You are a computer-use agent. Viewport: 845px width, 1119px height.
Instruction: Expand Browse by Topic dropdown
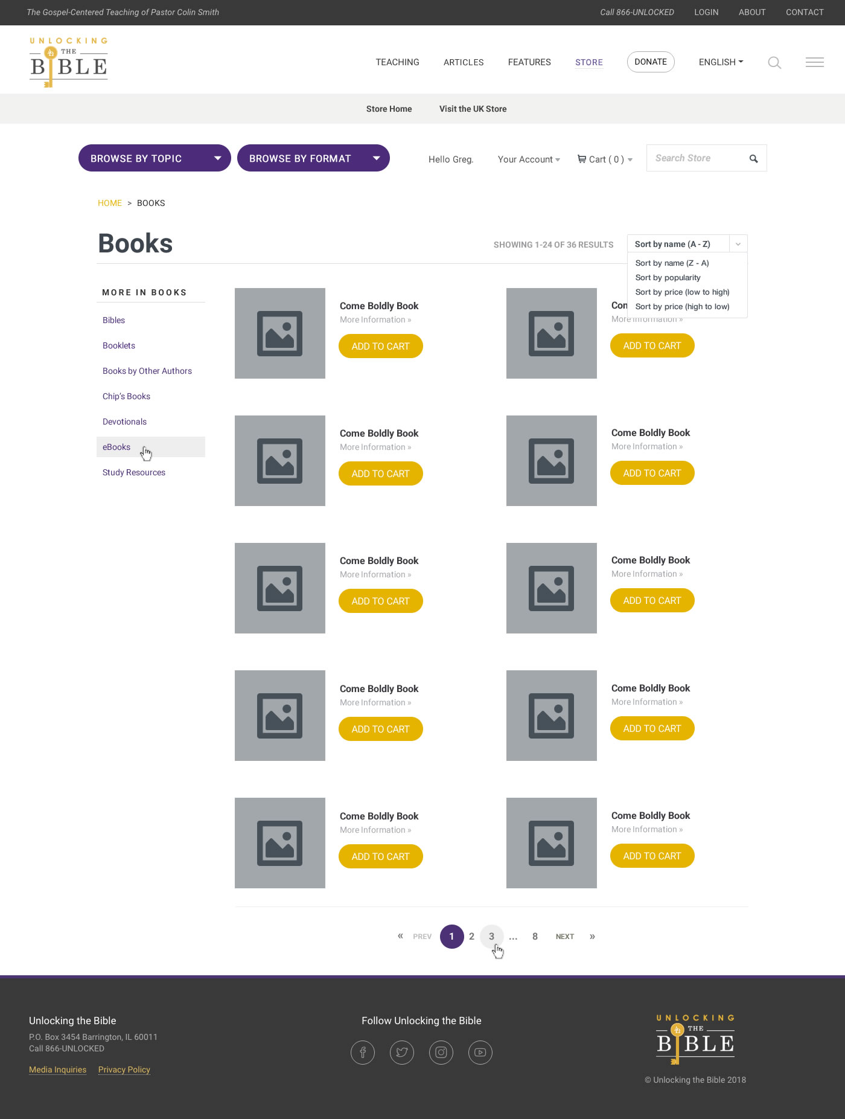155,158
